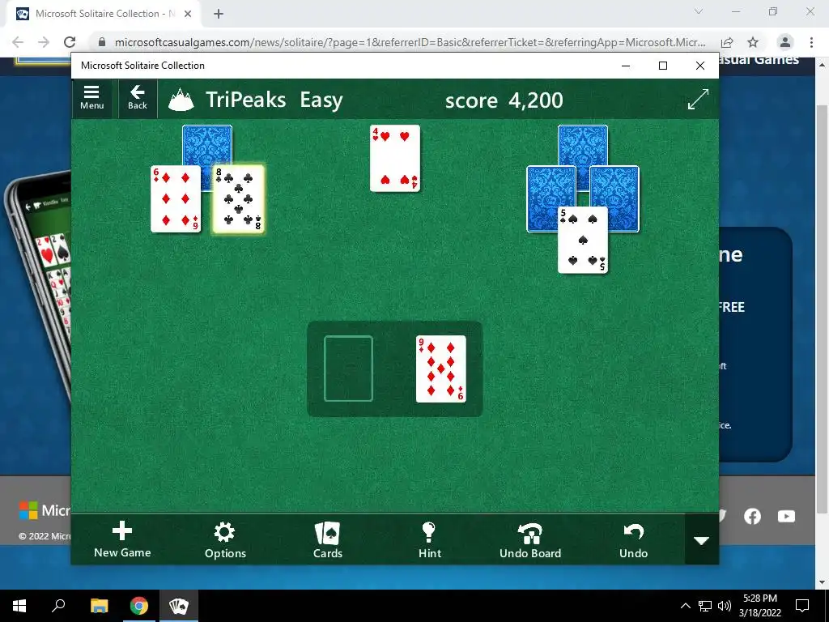Click the page vertical scrollbar
This screenshot has width=829, height=622.
click(822, 307)
